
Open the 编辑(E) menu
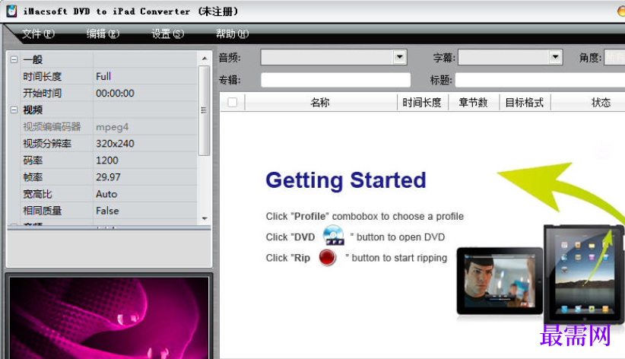(x=103, y=34)
